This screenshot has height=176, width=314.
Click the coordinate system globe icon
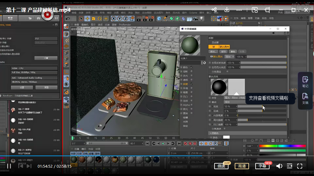pos(132,19)
